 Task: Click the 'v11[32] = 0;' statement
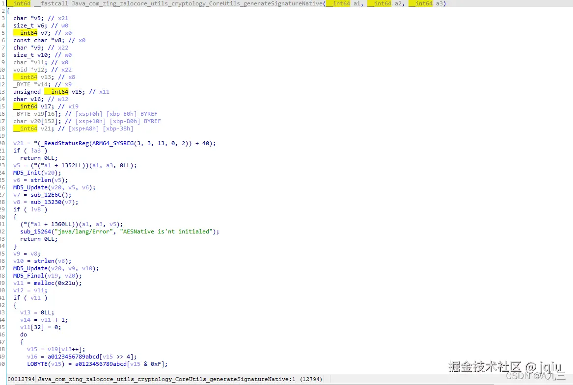[x=41, y=327]
